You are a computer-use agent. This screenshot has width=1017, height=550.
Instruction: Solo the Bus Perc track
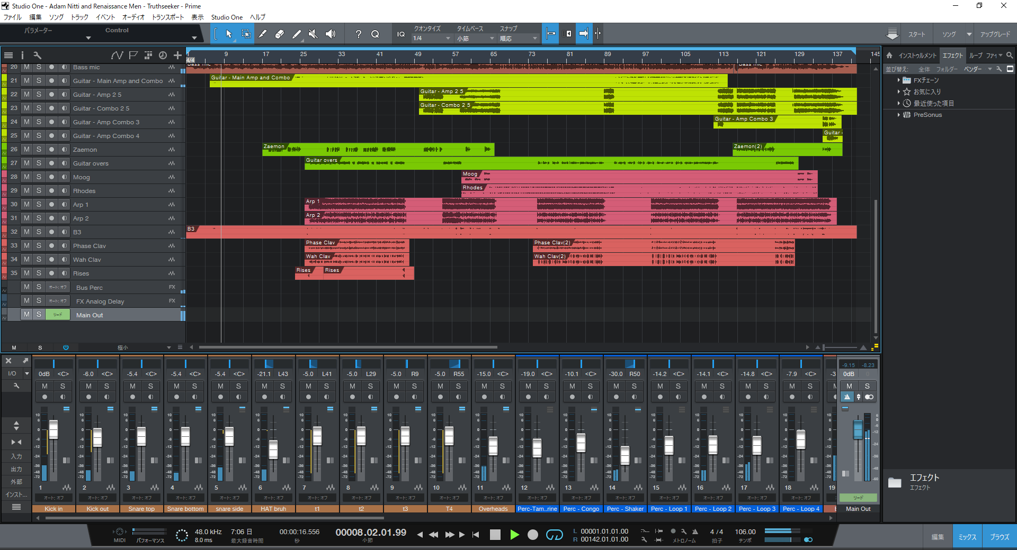point(39,287)
